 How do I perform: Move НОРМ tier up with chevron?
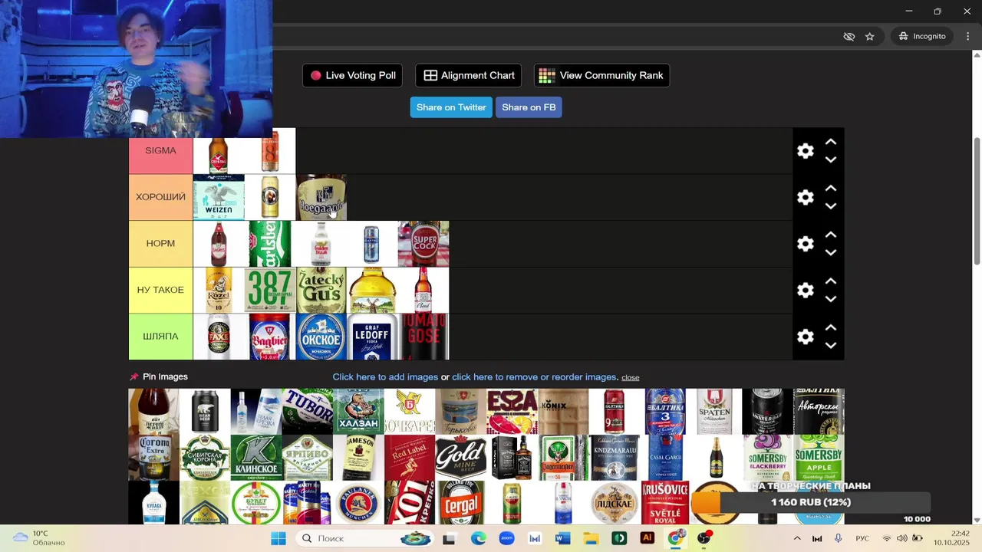pyautogui.click(x=830, y=235)
